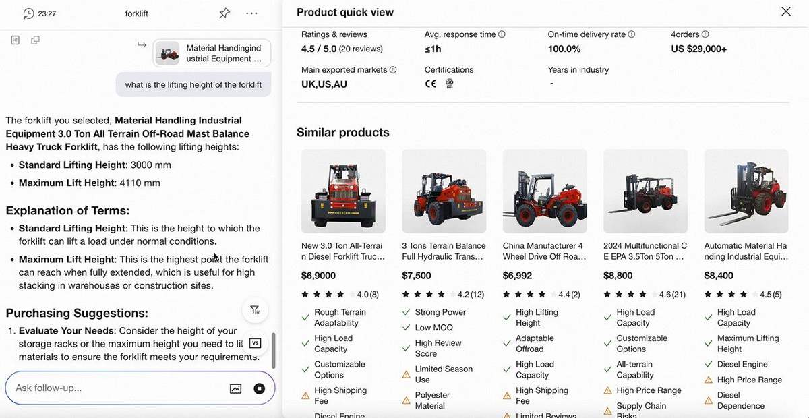Open the VS compare floating button
Image resolution: width=809 pixels, height=418 pixels.
255,343
